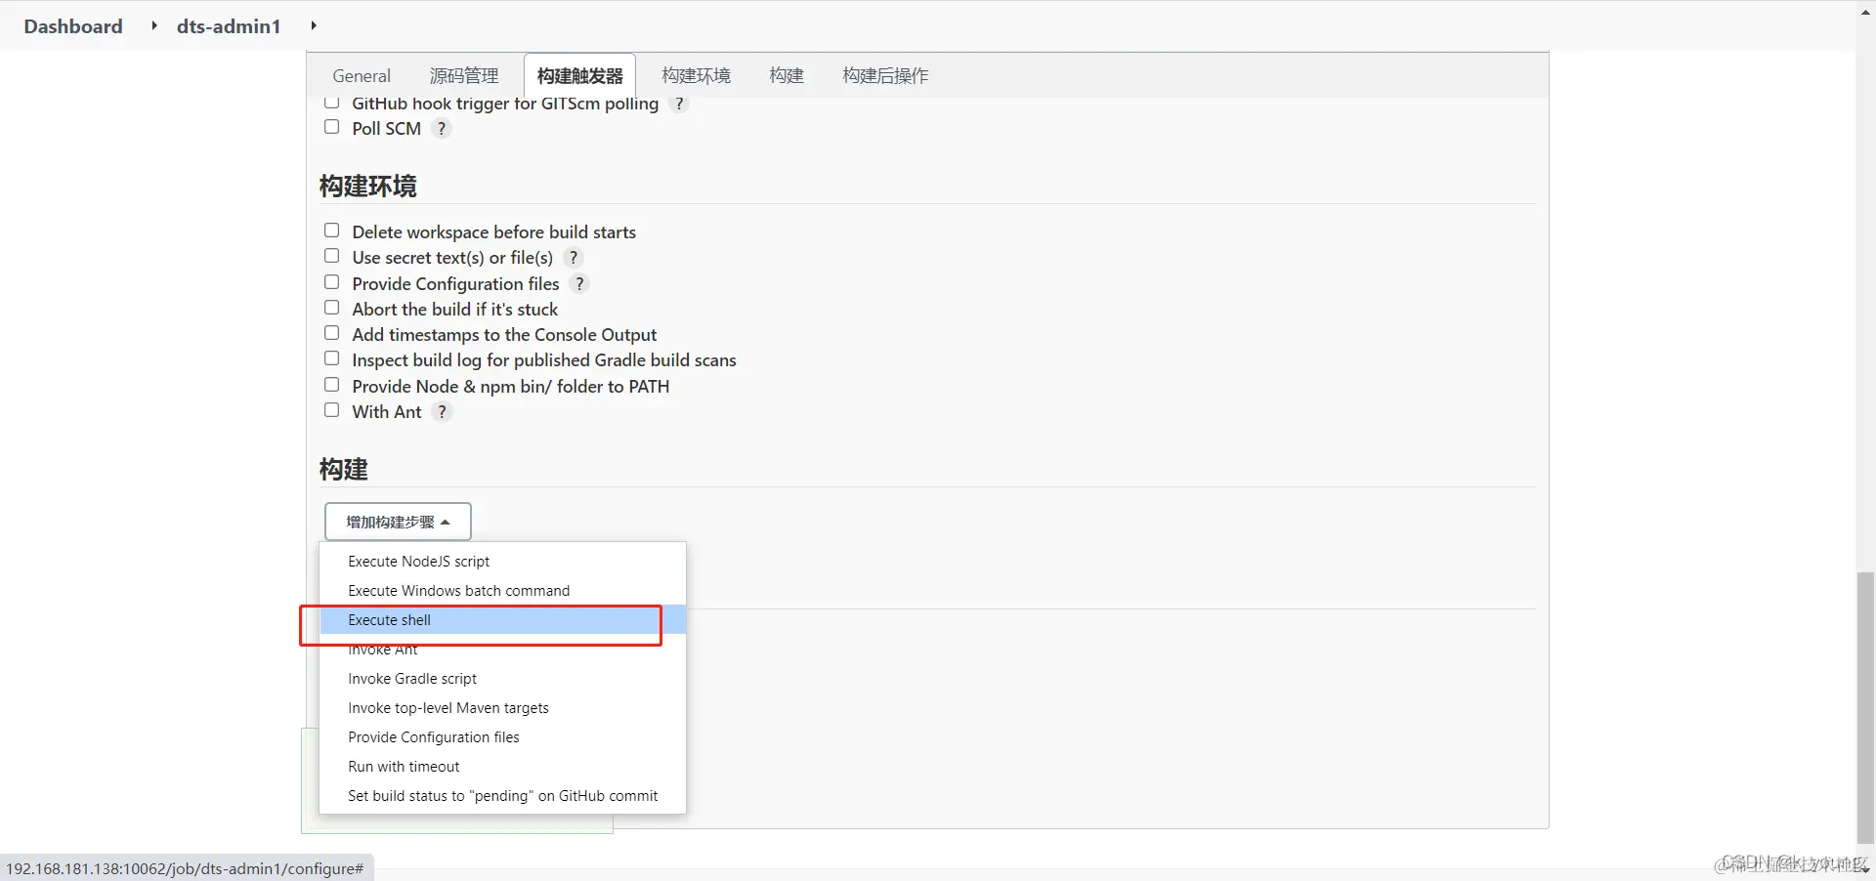
Task: Open help icon beside With Ant
Action: click(442, 412)
